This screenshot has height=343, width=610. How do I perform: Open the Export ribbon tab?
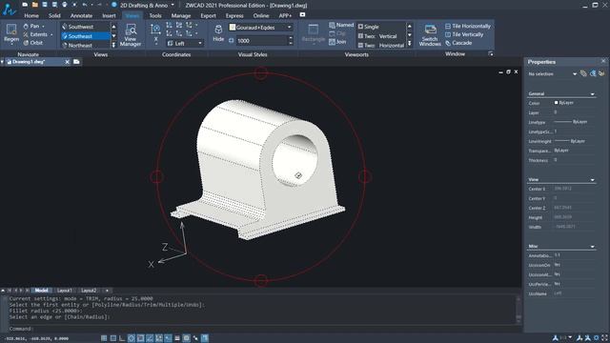[x=208, y=15]
